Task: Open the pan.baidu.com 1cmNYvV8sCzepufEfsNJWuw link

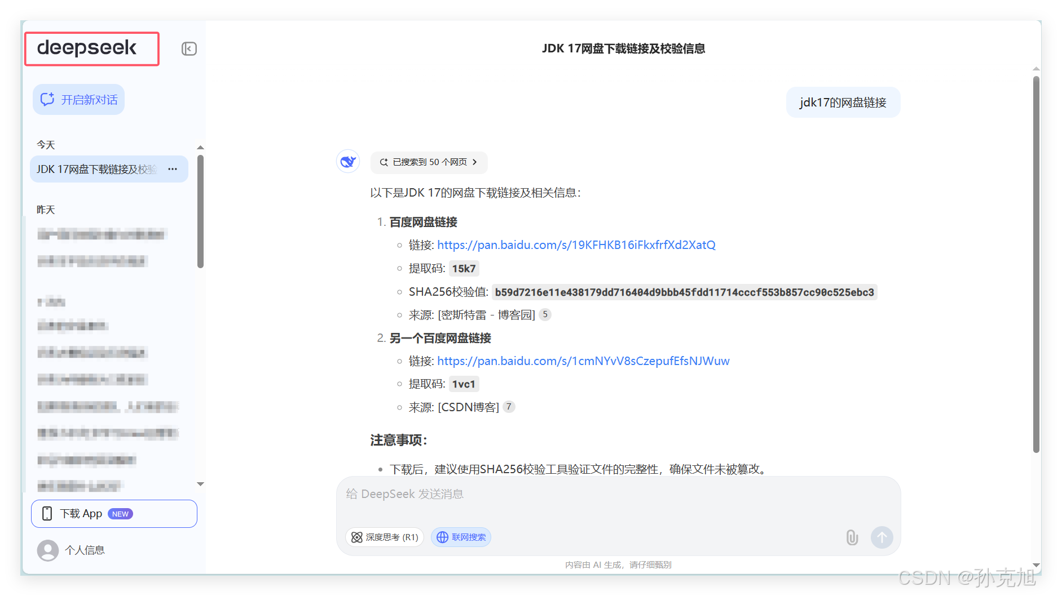Action: pyautogui.click(x=583, y=361)
